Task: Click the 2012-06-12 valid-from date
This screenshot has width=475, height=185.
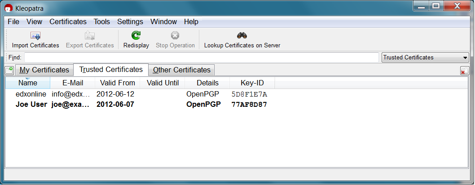Action: click(x=115, y=94)
